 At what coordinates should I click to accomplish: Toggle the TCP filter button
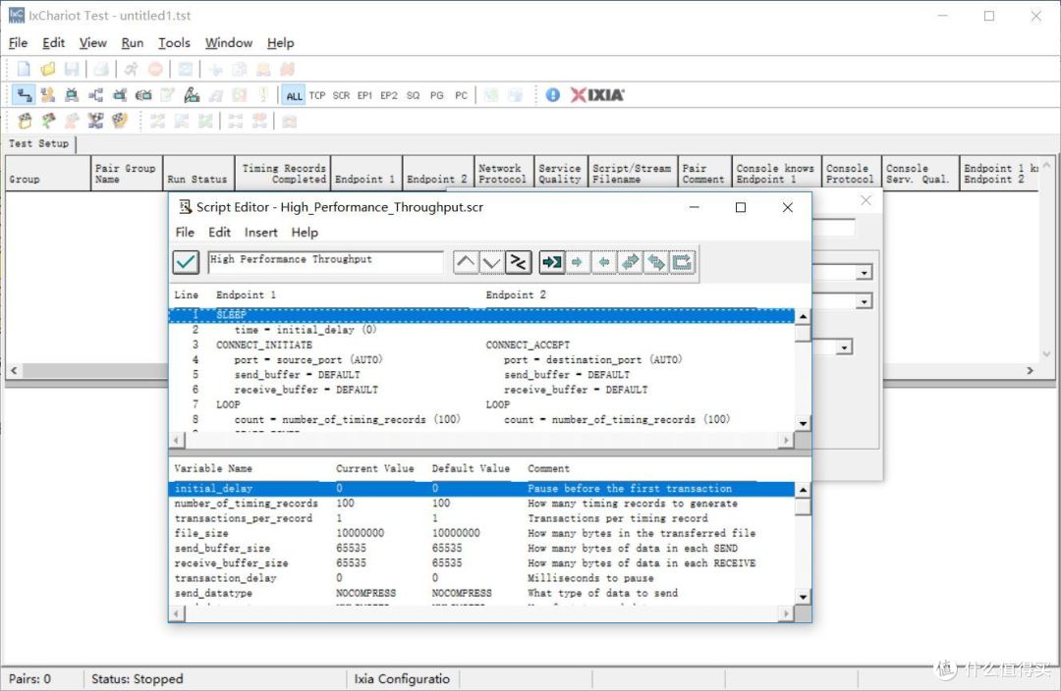(317, 96)
